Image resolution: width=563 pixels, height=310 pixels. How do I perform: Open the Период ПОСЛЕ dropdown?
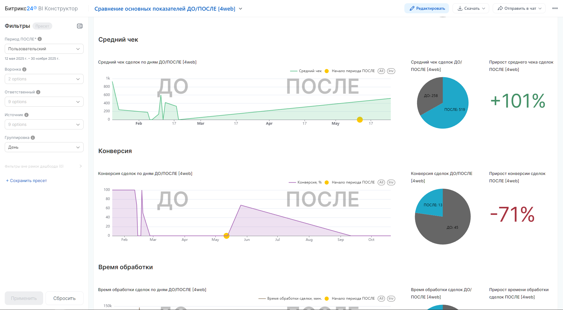[x=44, y=49]
